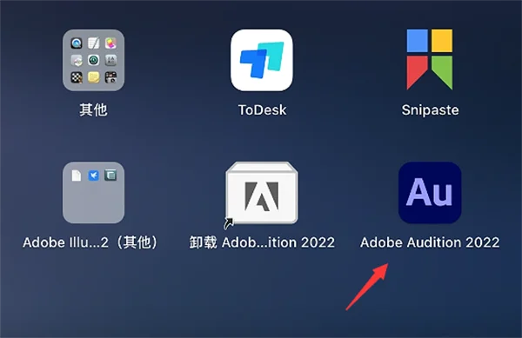Click the Adobe Audition 2022 label

[430, 242]
